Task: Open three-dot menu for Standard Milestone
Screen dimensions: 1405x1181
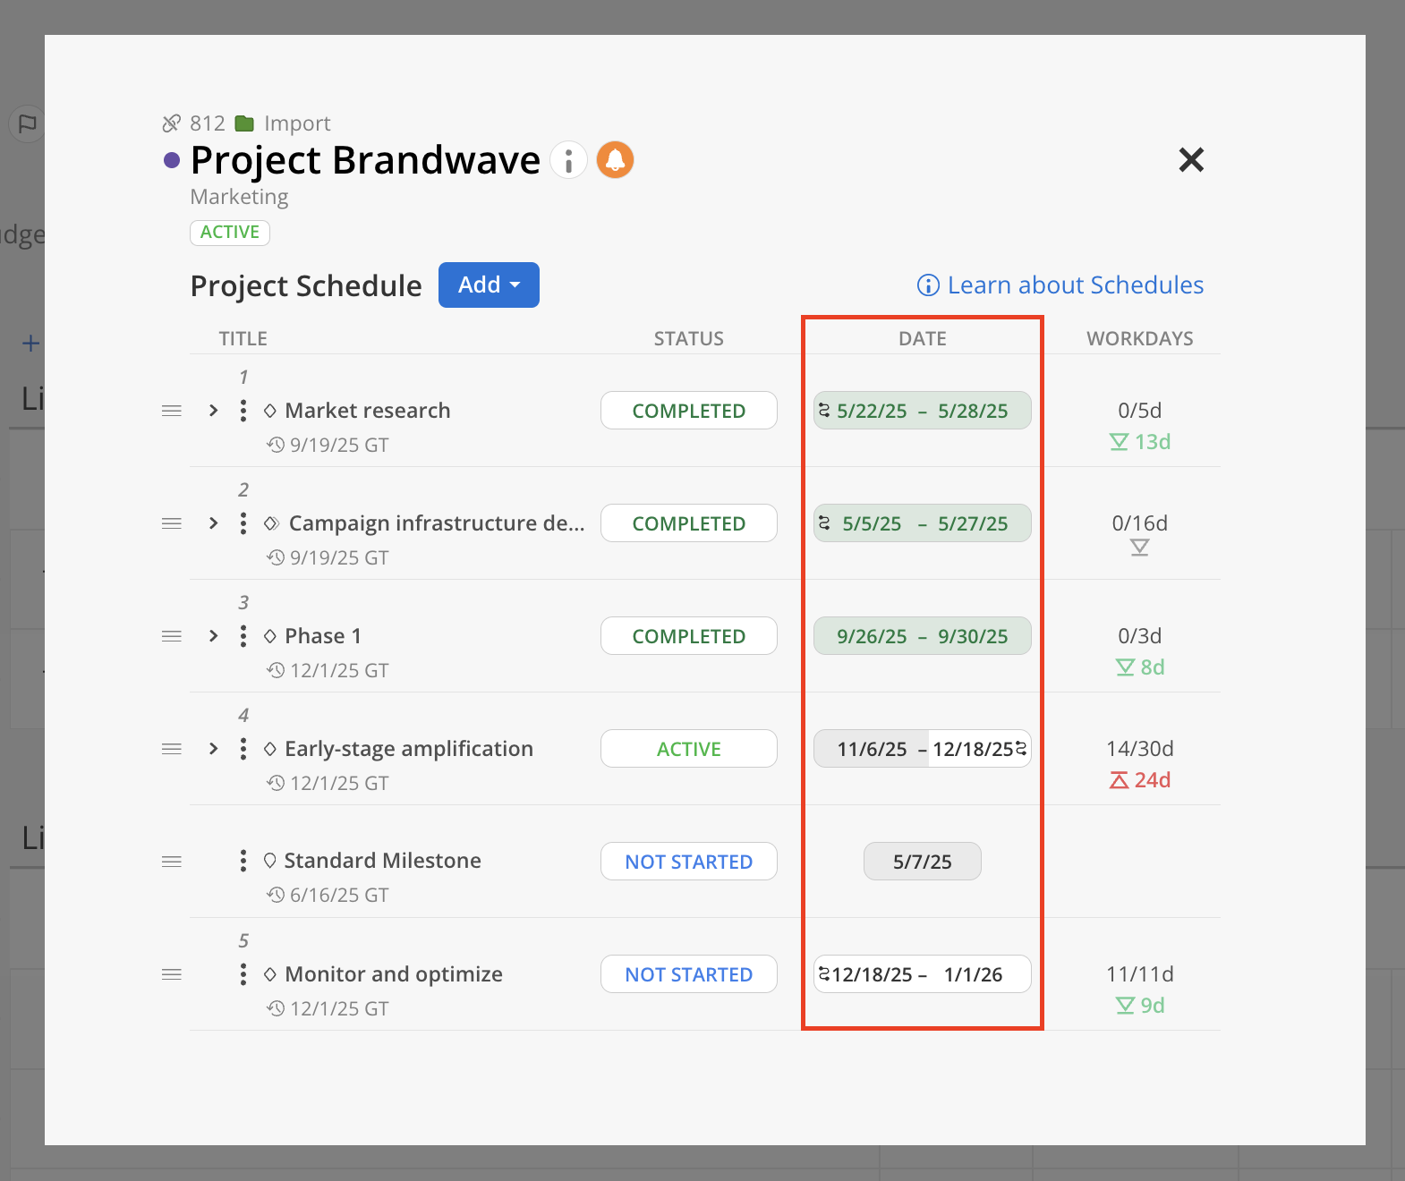Action: click(243, 861)
